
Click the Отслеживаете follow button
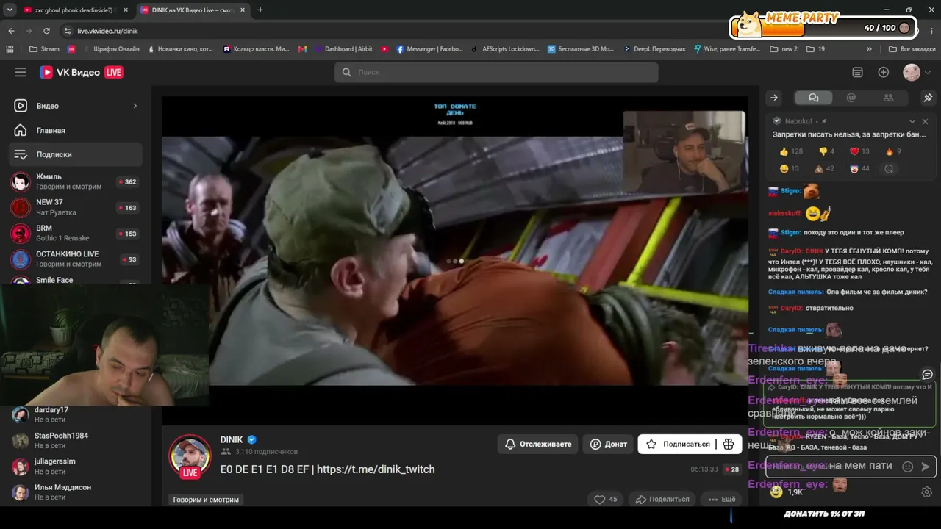[538, 444]
